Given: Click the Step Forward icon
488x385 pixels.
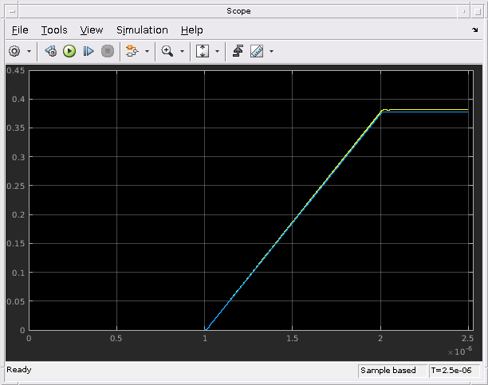Looking at the screenshot, I should pyautogui.click(x=89, y=51).
